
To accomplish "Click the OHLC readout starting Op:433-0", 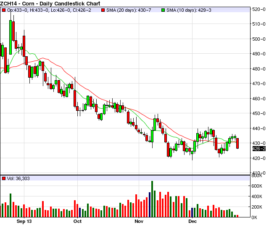I will coord(49,10).
